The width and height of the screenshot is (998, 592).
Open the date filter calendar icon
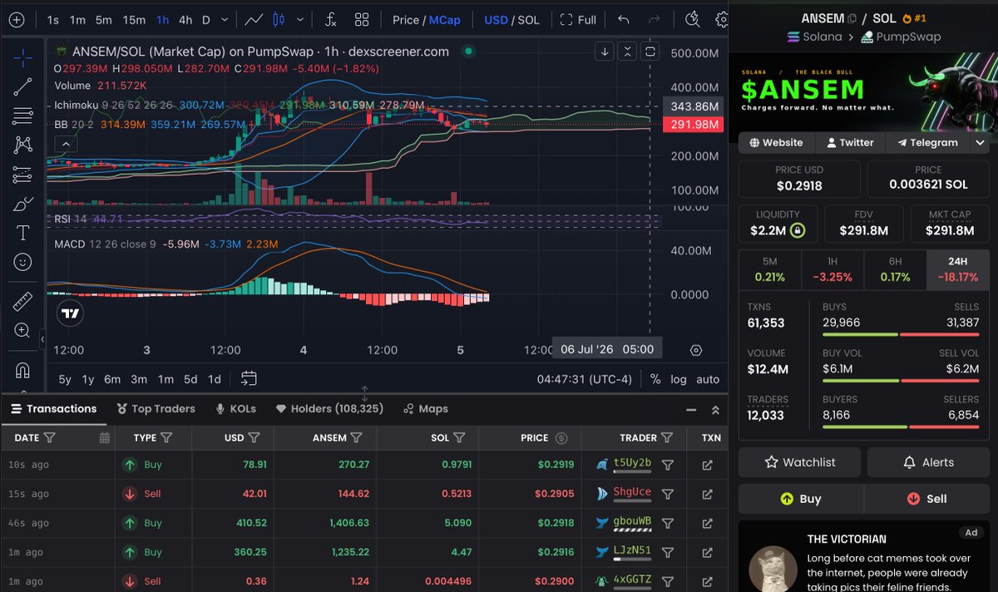tap(104, 437)
